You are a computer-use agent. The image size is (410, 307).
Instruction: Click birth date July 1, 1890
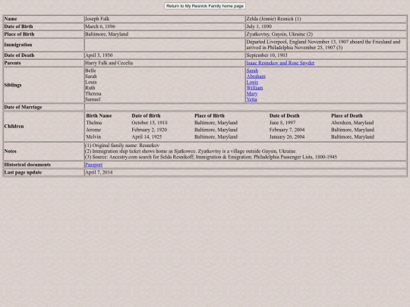coord(259,27)
